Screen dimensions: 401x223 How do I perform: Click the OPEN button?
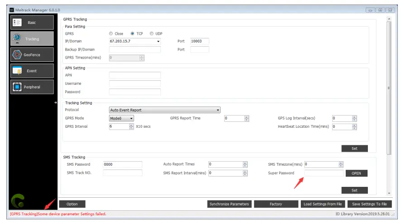tap(357, 173)
